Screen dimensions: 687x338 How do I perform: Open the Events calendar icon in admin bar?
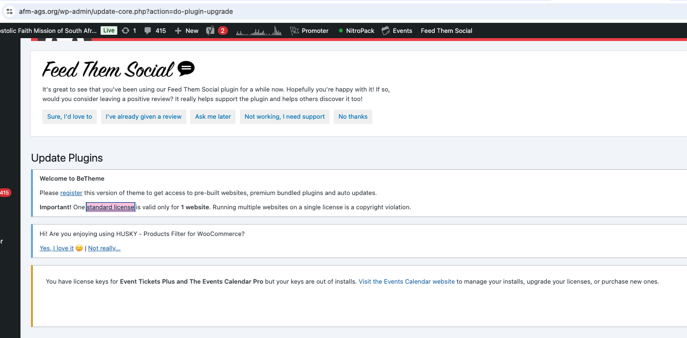[x=386, y=31]
